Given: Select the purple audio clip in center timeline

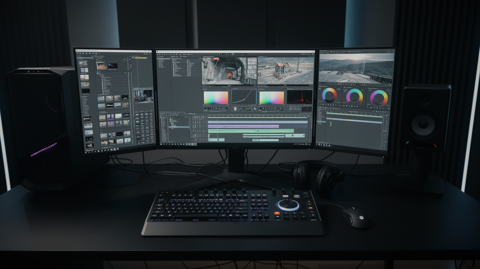Looking at the screenshot, I should tap(243, 126).
